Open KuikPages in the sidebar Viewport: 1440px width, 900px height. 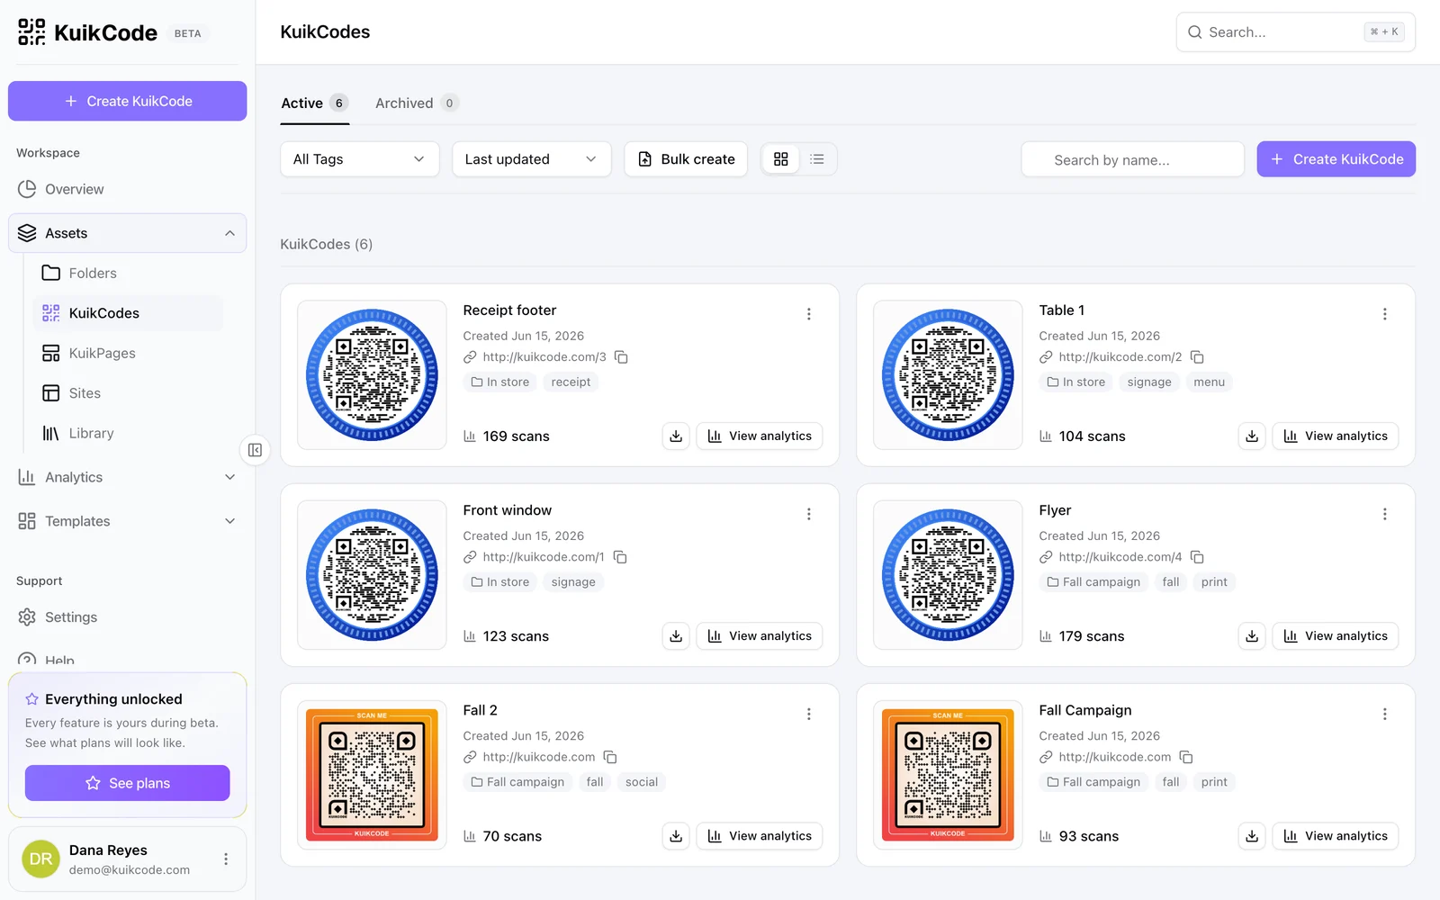pos(128,353)
